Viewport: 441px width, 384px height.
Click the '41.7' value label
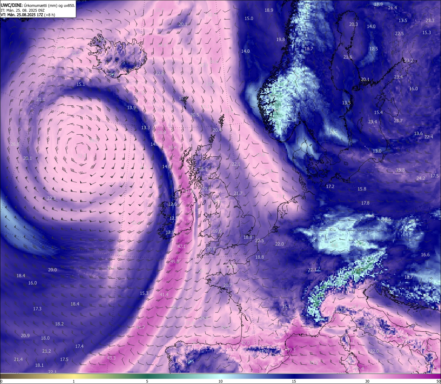[141, 328]
